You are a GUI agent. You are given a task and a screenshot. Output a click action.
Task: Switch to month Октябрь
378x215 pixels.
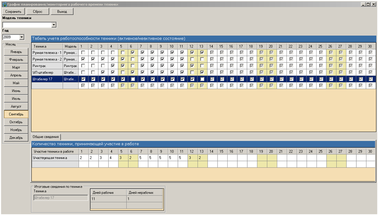tap(16, 122)
